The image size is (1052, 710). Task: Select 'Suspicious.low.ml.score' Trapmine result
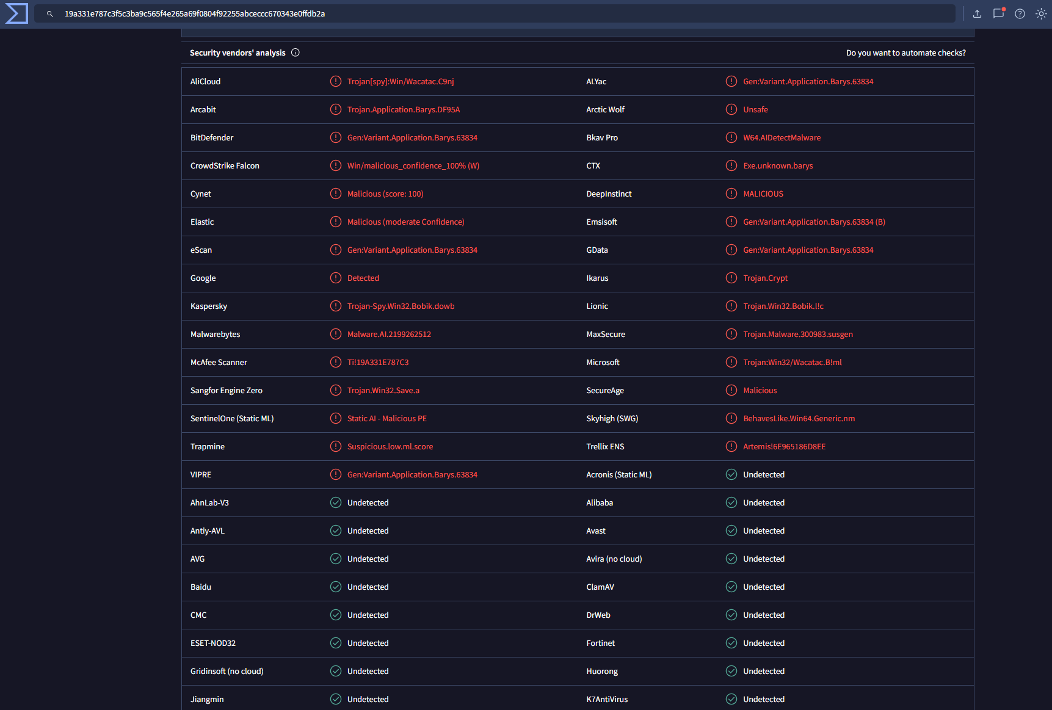(x=390, y=446)
